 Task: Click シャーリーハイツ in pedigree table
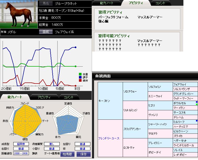pos(160,124)
